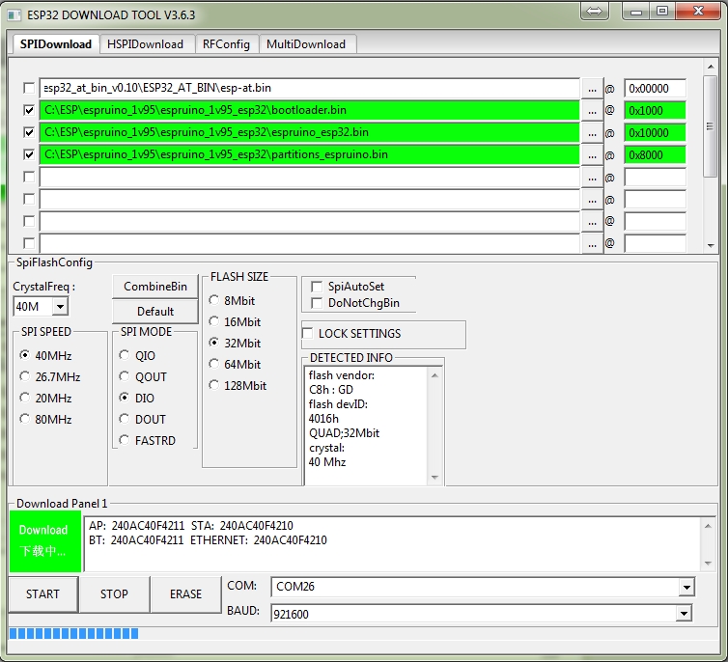The width and height of the screenshot is (728, 662).
Task: Click the green Download status indicator
Action: tap(43, 541)
